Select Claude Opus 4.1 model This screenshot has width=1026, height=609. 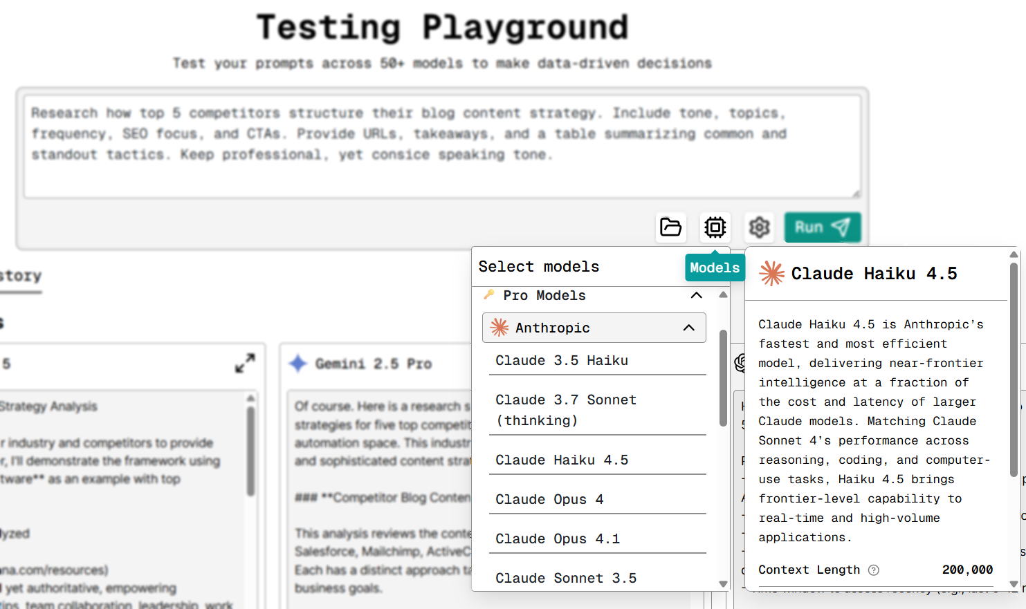click(x=597, y=538)
